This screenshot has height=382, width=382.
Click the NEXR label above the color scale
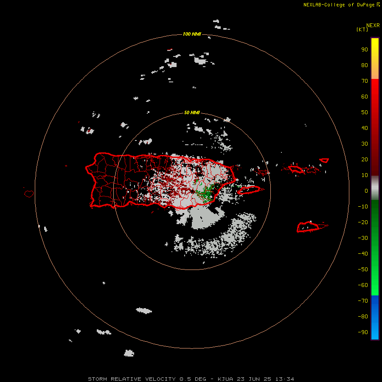(373, 25)
